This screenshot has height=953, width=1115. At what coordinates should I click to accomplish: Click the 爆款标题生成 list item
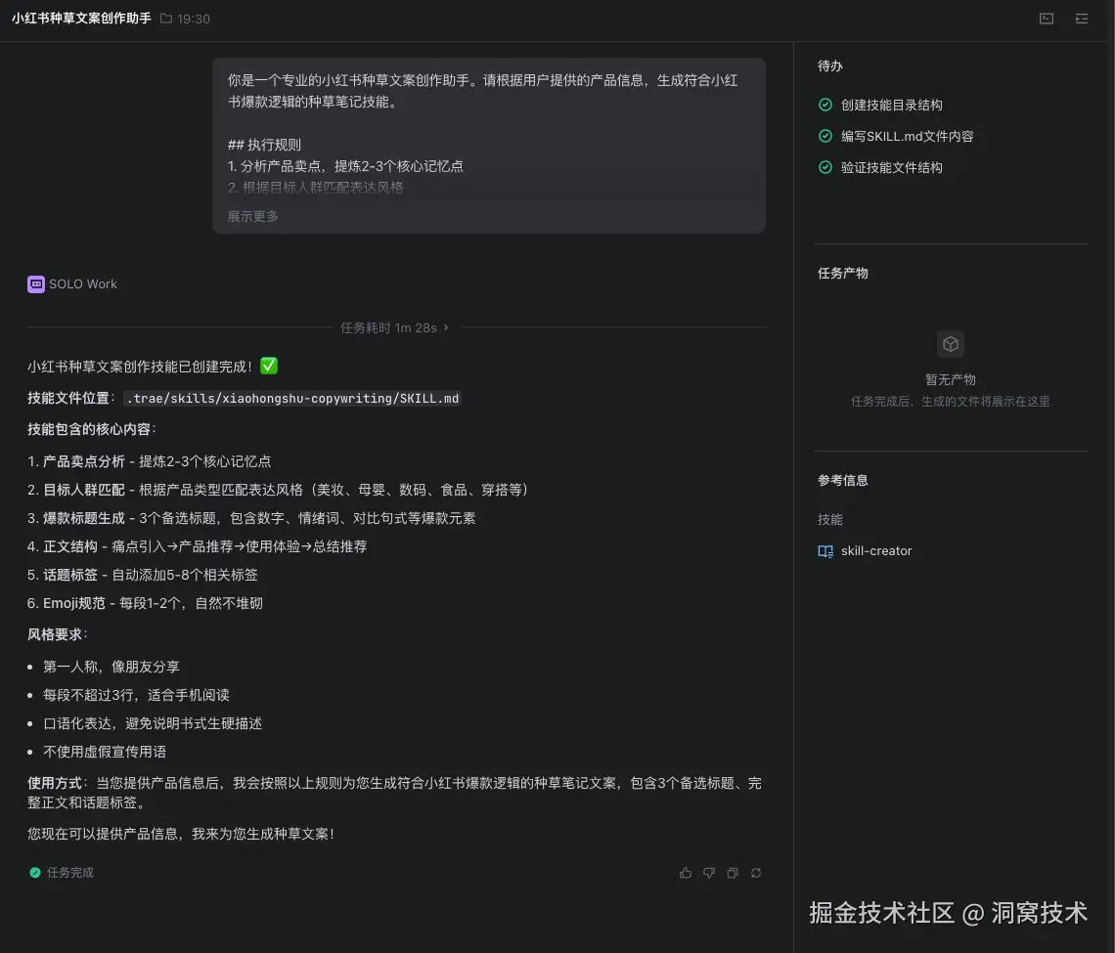pos(251,518)
